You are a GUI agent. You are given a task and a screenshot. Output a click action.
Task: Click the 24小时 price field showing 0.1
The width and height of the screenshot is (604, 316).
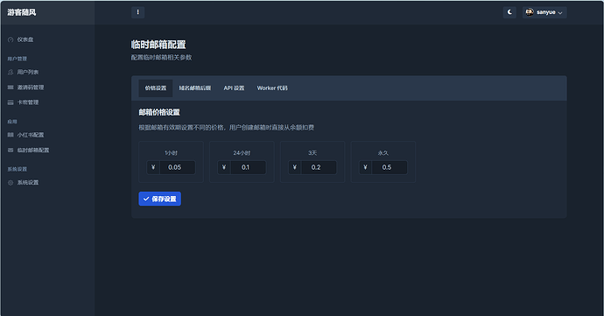(248, 167)
